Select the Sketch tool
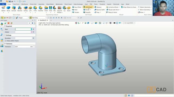The image size is (174, 97). 3,9
